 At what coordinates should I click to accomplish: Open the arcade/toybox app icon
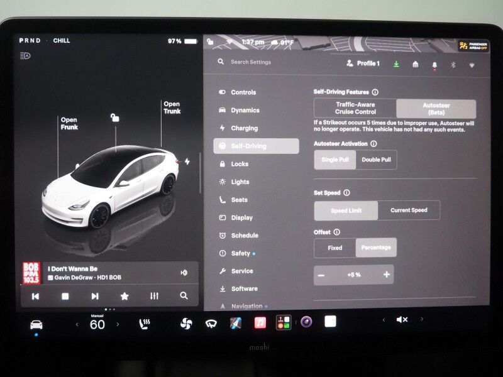pos(284,322)
